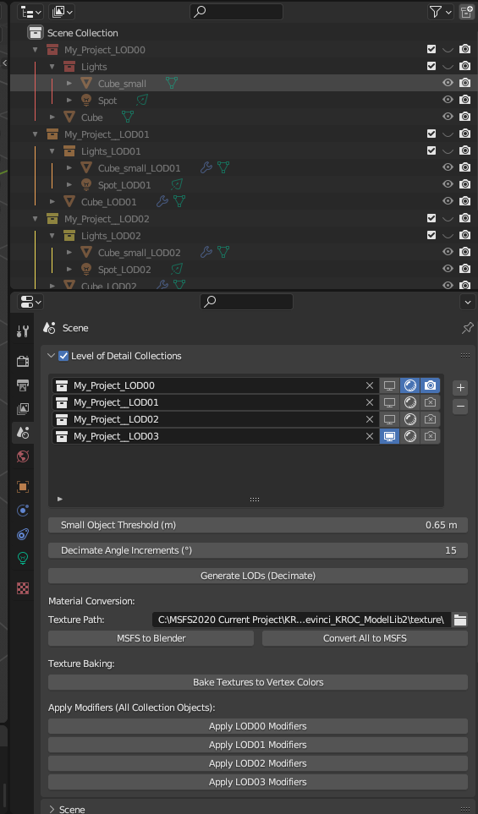Open the Render properties tab
Screen dimensions: 478x814
[22, 361]
